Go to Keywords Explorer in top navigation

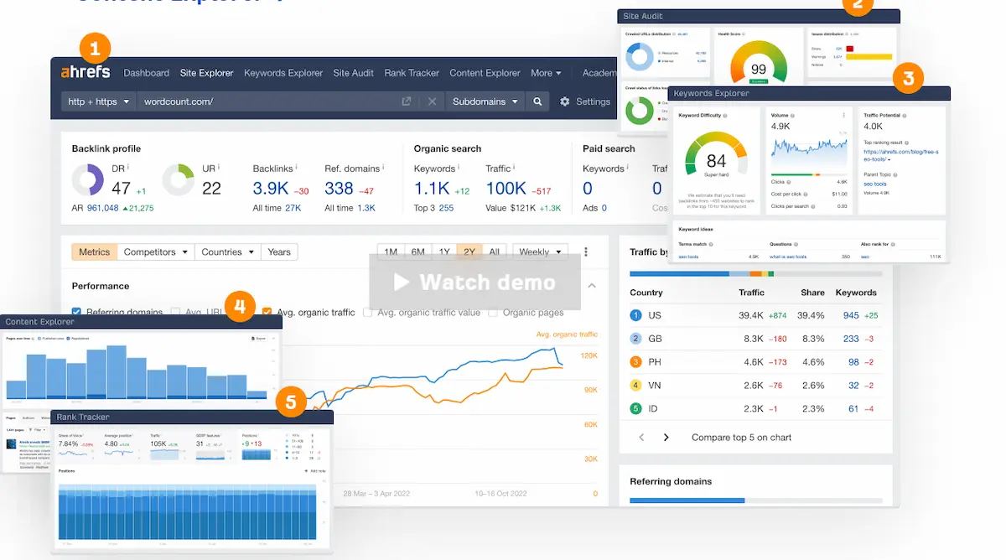283,73
